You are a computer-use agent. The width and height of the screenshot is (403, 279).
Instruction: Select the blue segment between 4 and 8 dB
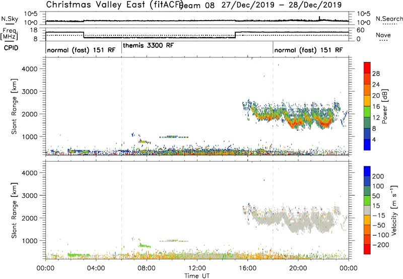[x=367, y=134]
